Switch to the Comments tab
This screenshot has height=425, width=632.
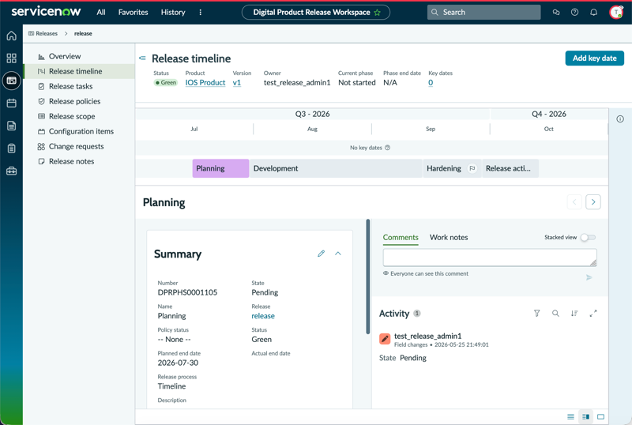point(401,238)
